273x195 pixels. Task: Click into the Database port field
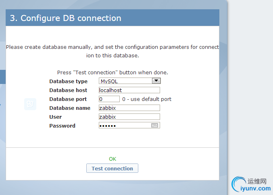(x=109, y=99)
